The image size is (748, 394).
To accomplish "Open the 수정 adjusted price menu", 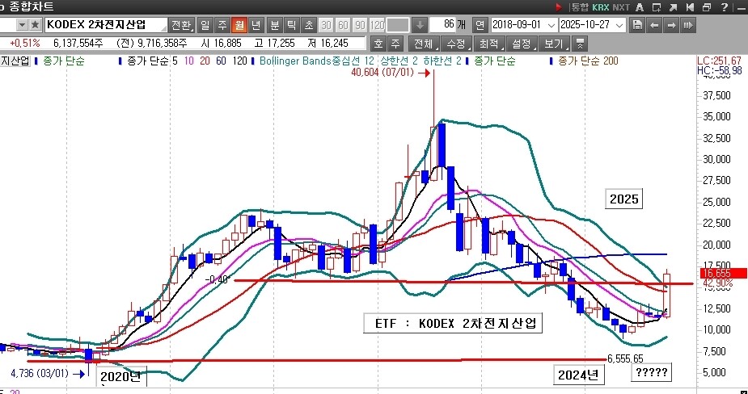I will click(x=457, y=44).
